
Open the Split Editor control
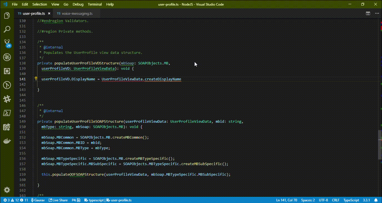368,13
